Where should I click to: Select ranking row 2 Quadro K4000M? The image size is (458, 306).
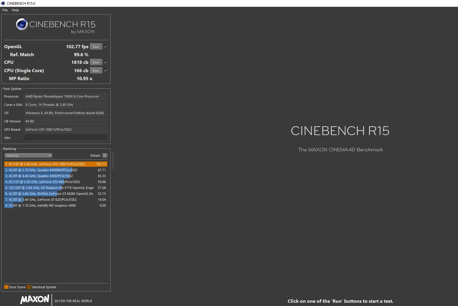tap(56, 170)
